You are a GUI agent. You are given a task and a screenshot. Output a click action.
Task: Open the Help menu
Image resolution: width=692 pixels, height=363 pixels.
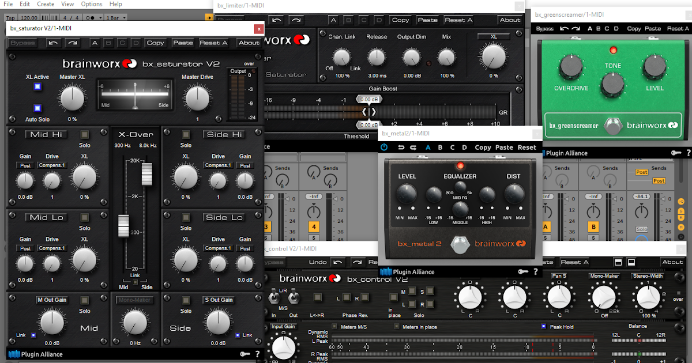115,4
